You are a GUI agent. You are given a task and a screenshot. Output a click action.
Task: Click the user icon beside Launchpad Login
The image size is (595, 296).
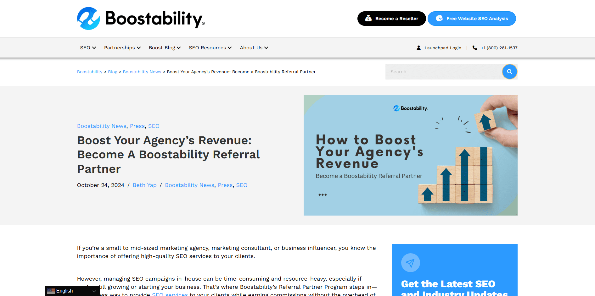coord(418,48)
